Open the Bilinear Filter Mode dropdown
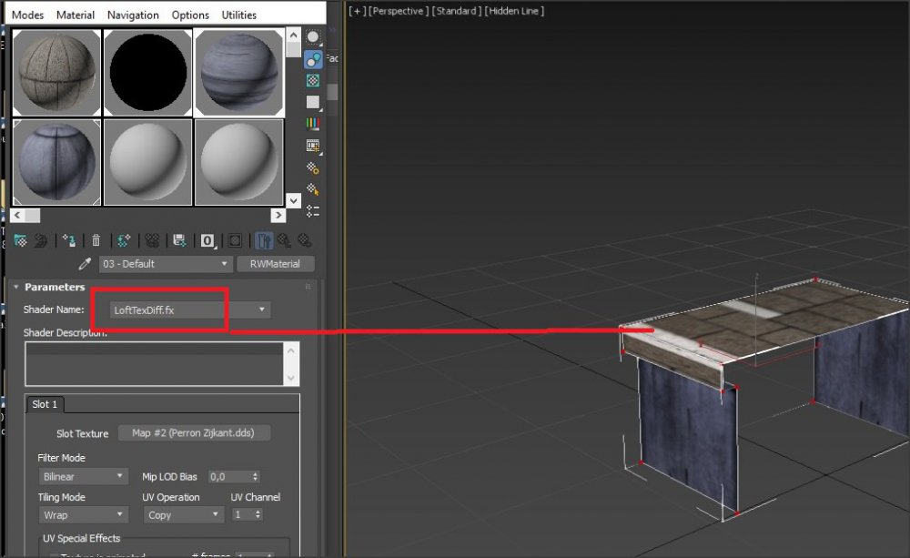 click(x=85, y=476)
